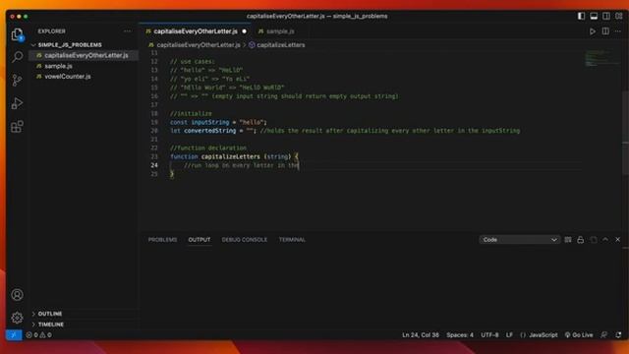Open the Manage gear settings icon

17,318
